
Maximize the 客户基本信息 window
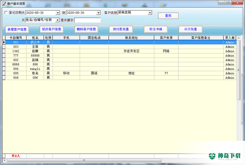coord(228,3)
